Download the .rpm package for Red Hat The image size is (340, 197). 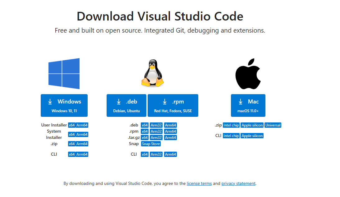click(x=173, y=105)
